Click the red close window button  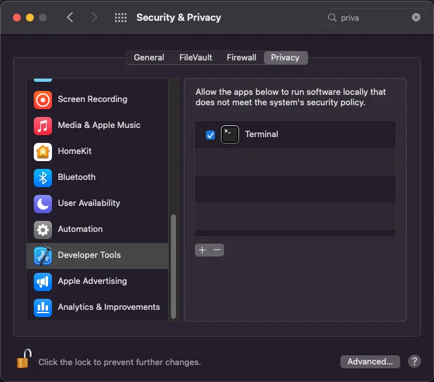pyautogui.click(x=17, y=18)
